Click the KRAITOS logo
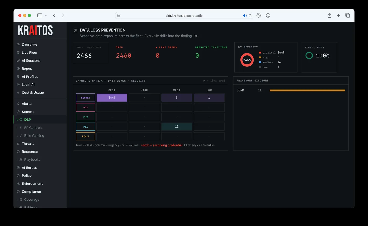The height and width of the screenshot is (226, 368). point(35,31)
